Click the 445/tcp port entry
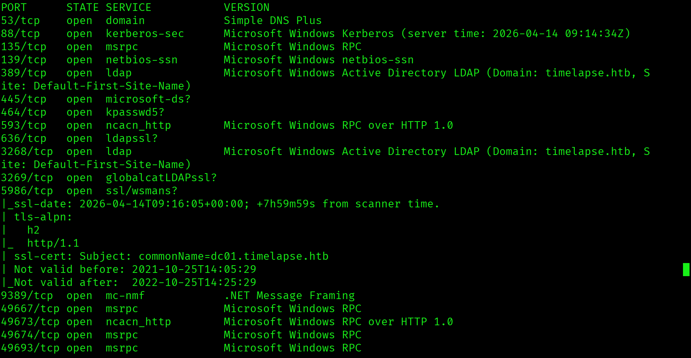Screen dimensions: 691x358 [x=24, y=99]
